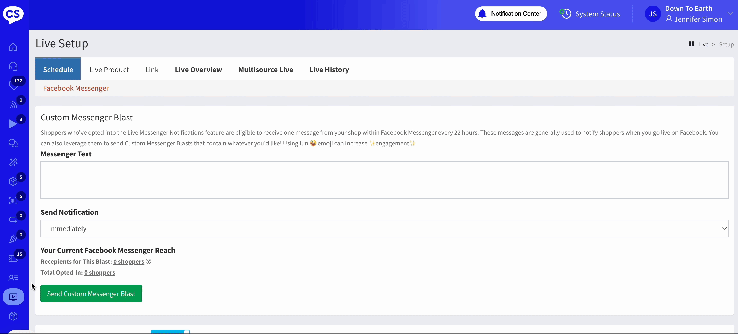The width and height of the screenshot is (738, 334).
Task: Click the Total Opted-In shoppers link
Action: pyautogui.click(x=99, y=272)
